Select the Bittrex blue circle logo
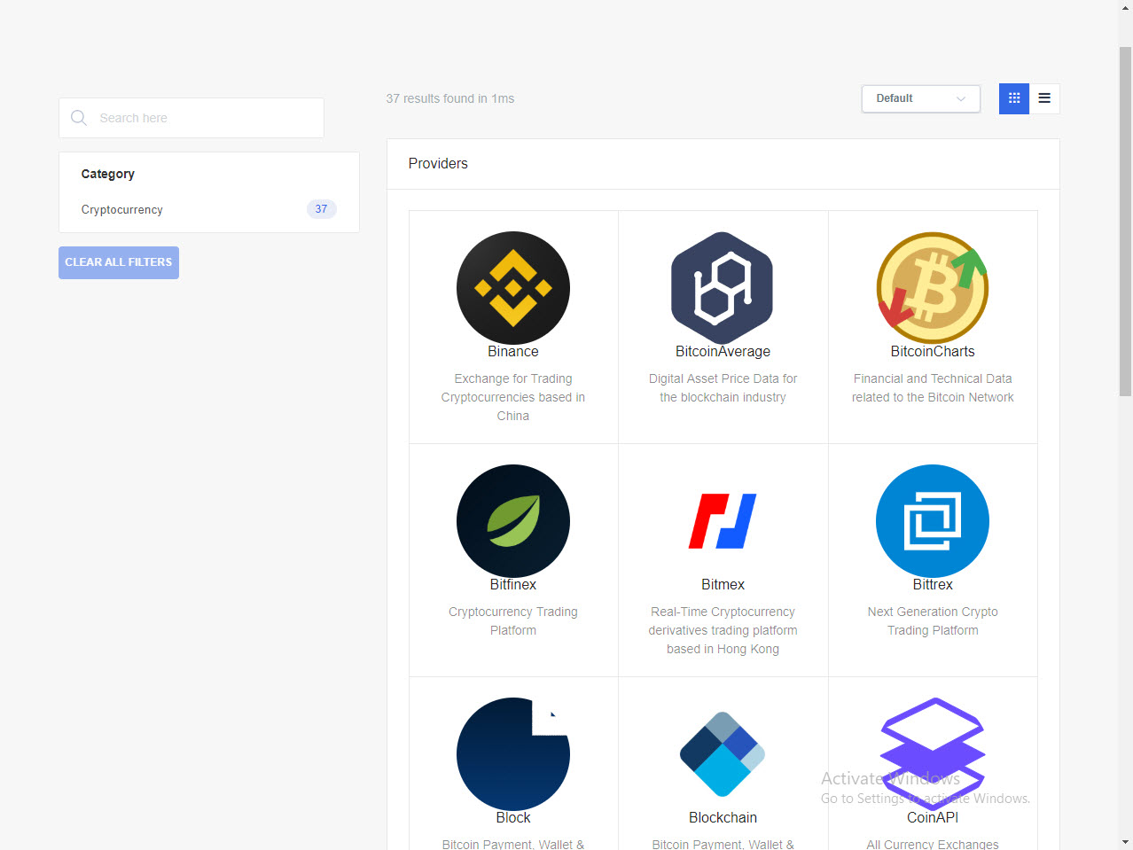This screenshot has width=1133, height=850. [933, 521]
